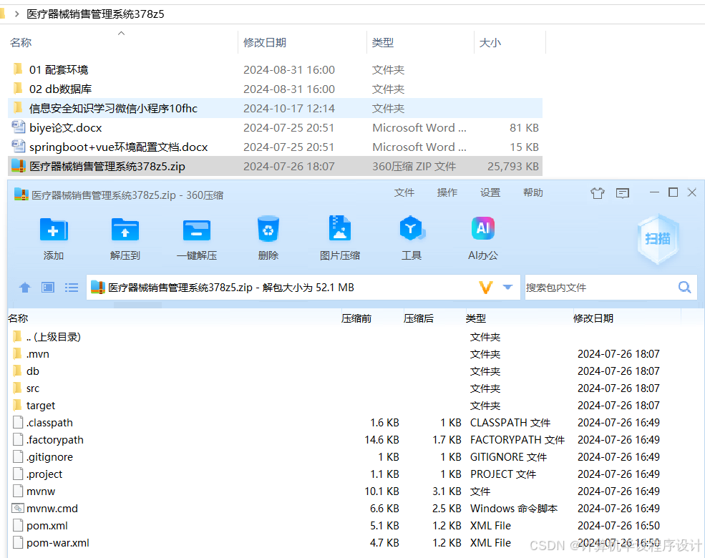Switch to list view mode
This screenshot has height=558, width=705.
(71, 287)
